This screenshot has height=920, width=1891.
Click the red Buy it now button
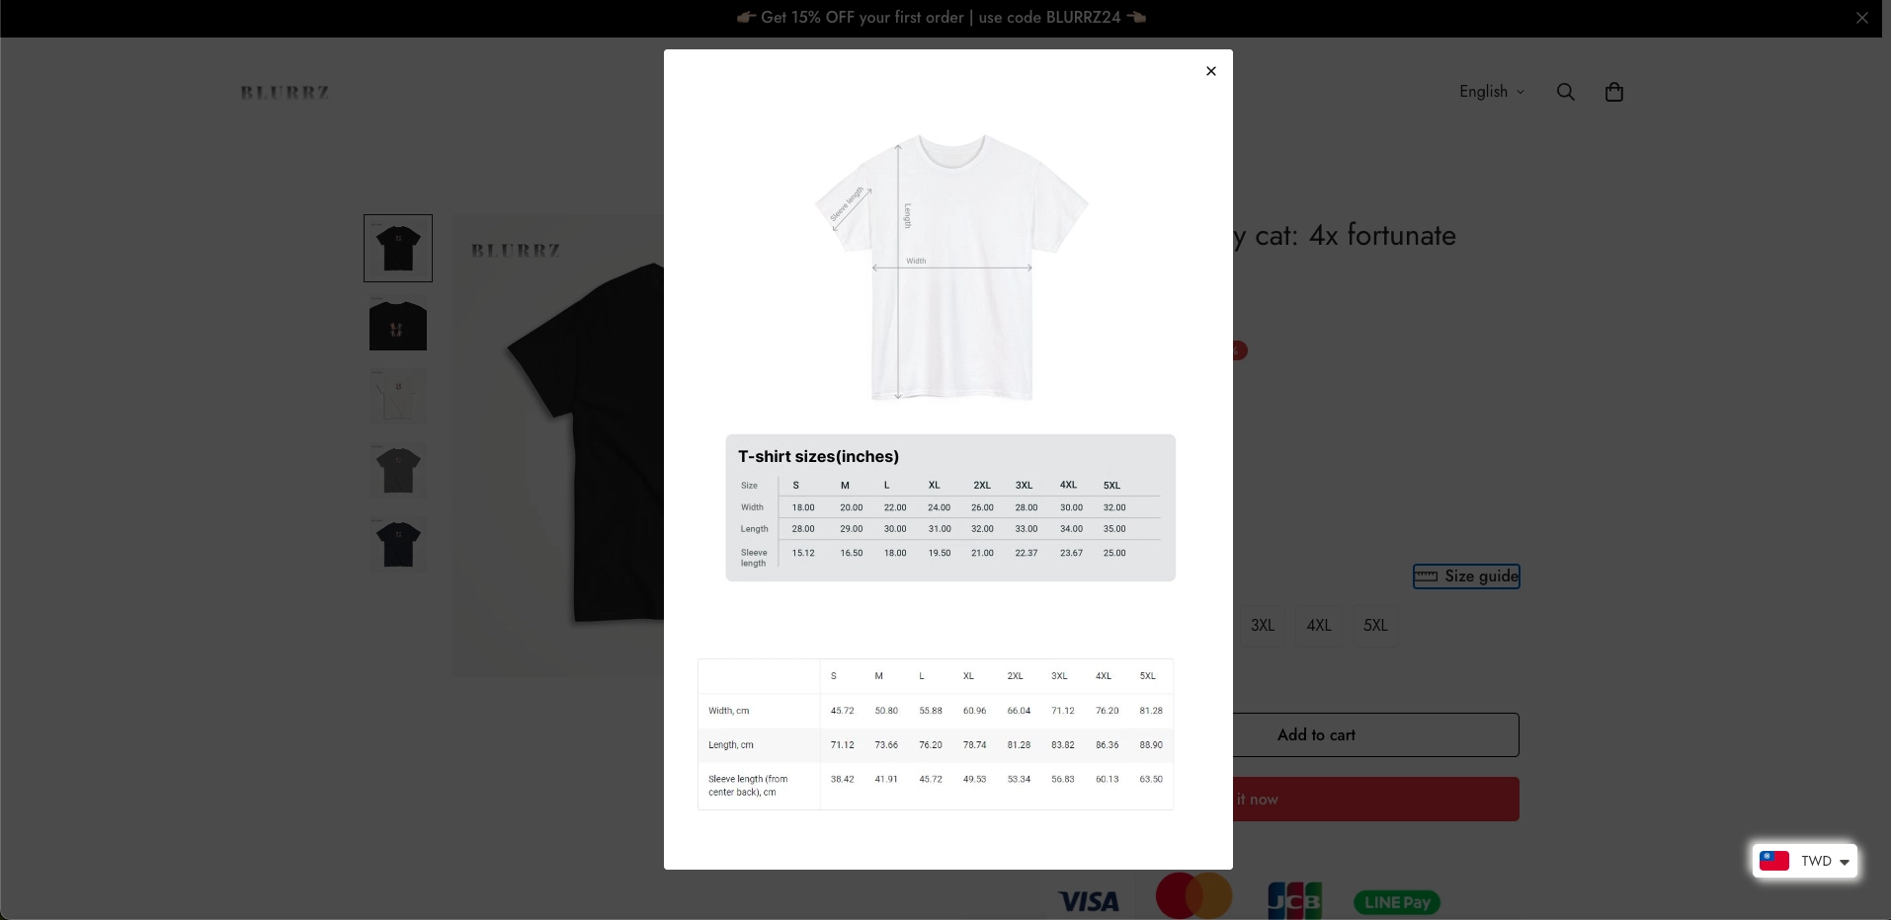click(1376, 800)
